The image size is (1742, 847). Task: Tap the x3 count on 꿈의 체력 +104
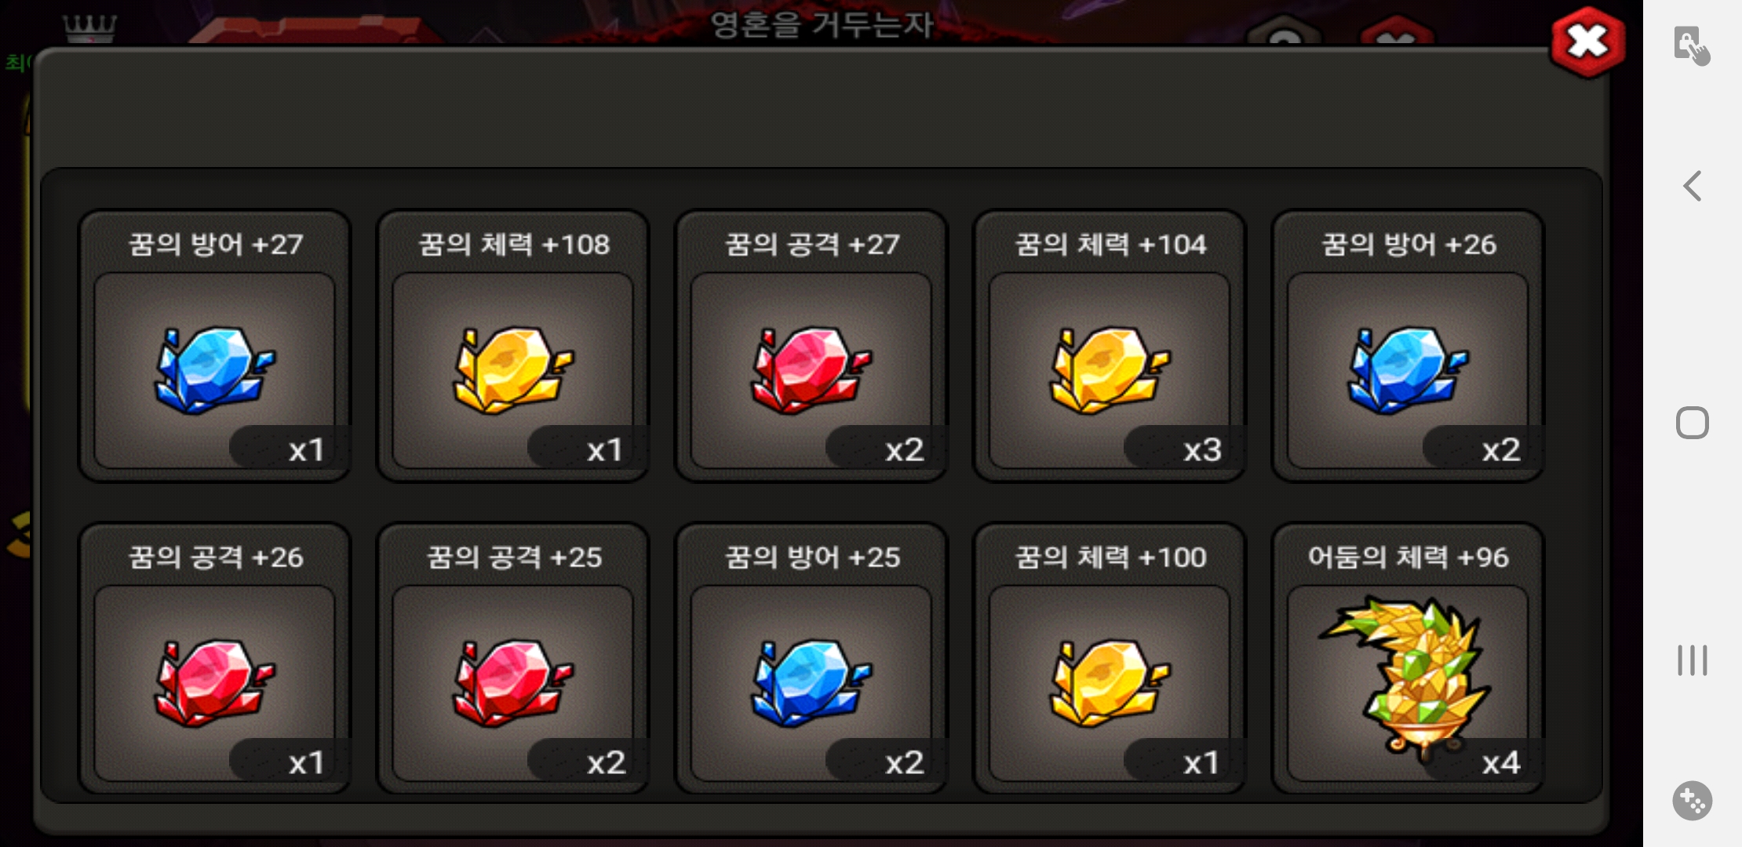[1202, 450]
